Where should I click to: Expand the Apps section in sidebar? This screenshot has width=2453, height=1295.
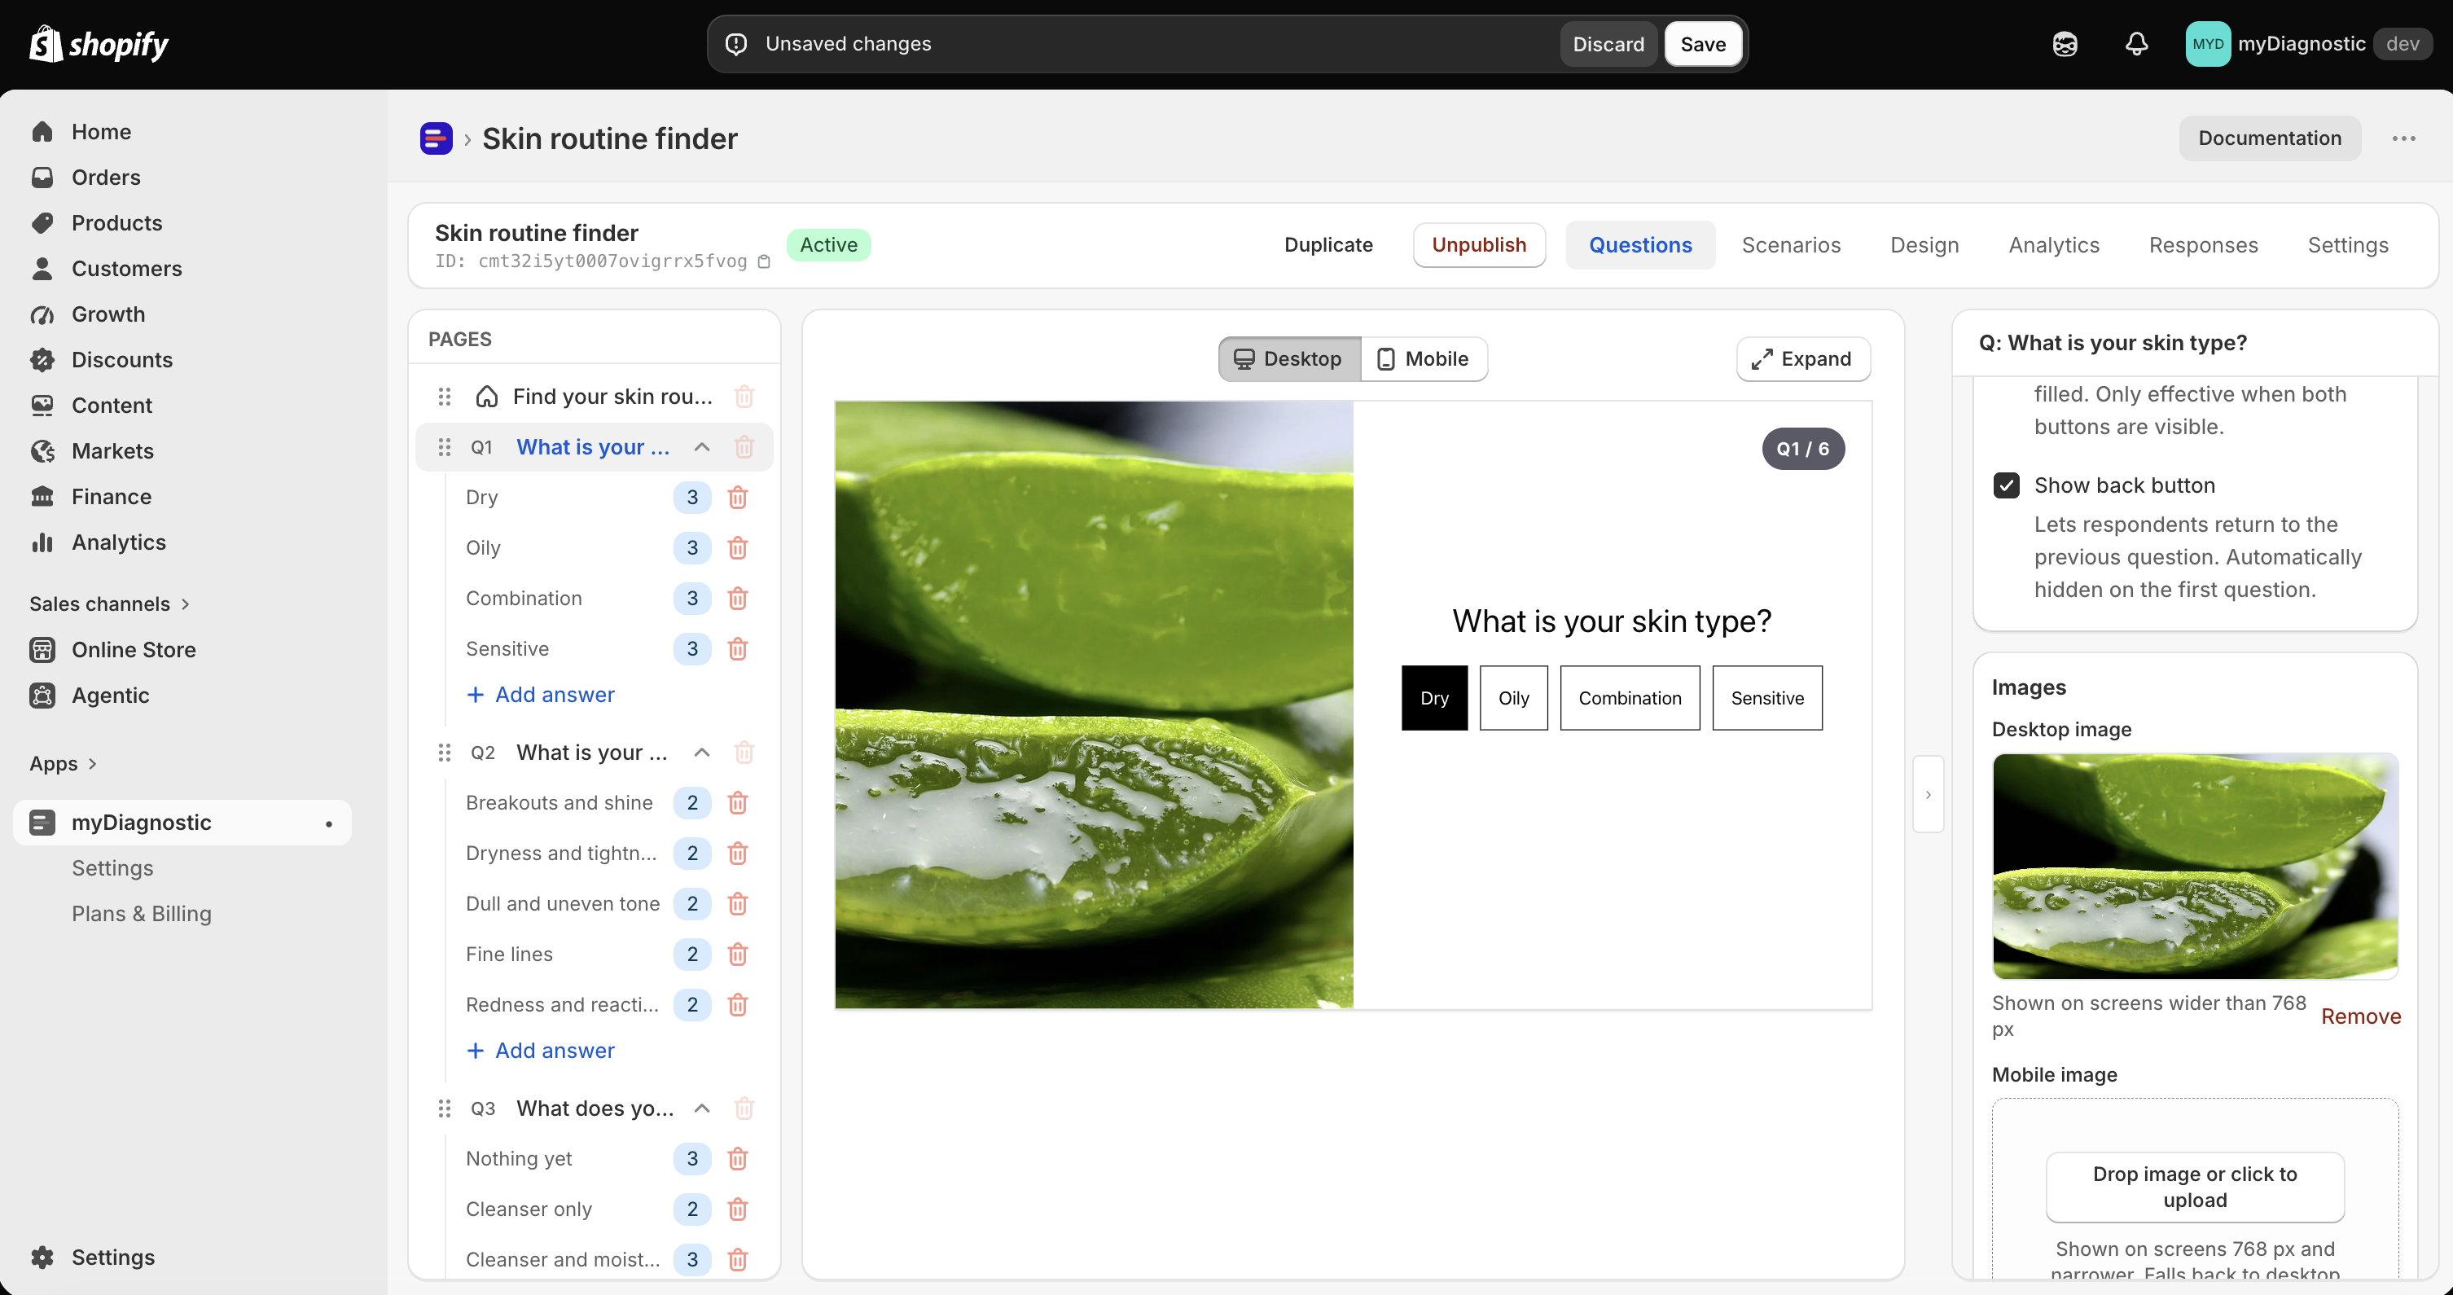click(x=63, y=764)
